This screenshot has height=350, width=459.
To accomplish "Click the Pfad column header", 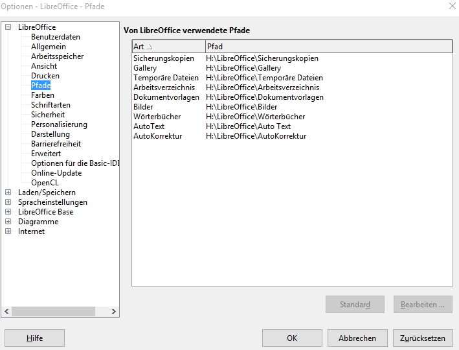I will [x=329, y=47].
